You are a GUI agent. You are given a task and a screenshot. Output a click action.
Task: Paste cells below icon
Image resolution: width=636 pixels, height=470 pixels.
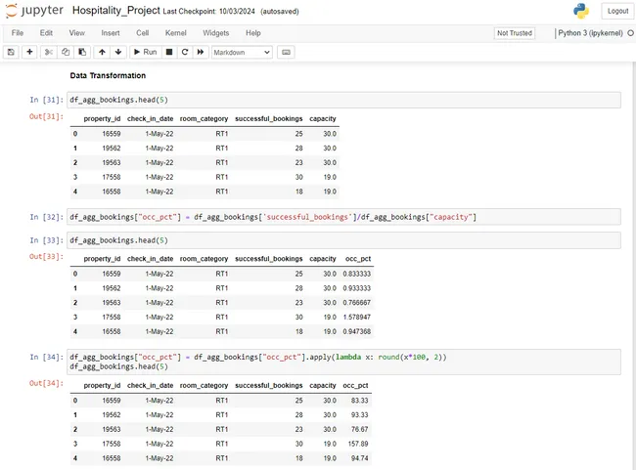(82, 52)
